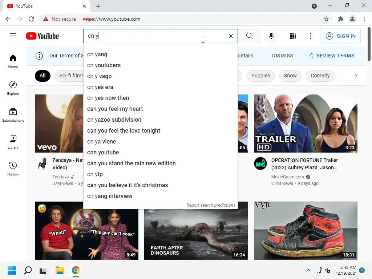This screenshot has width=372, height=279.
Task: Dismiss the terms of service banner
Action: pyautogui.click(x=282, y=56)
